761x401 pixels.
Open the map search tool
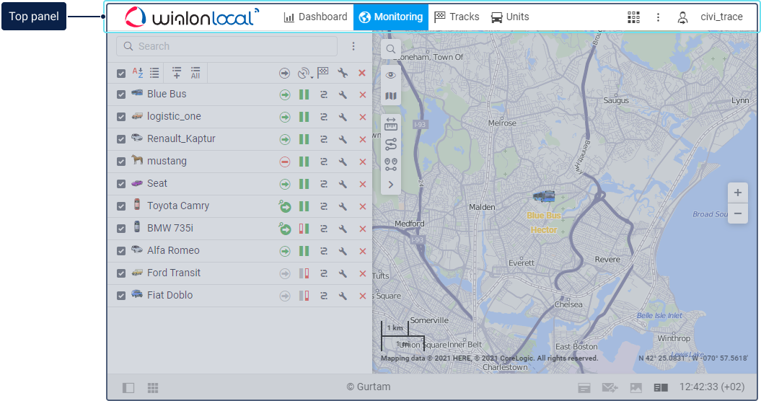391,49
